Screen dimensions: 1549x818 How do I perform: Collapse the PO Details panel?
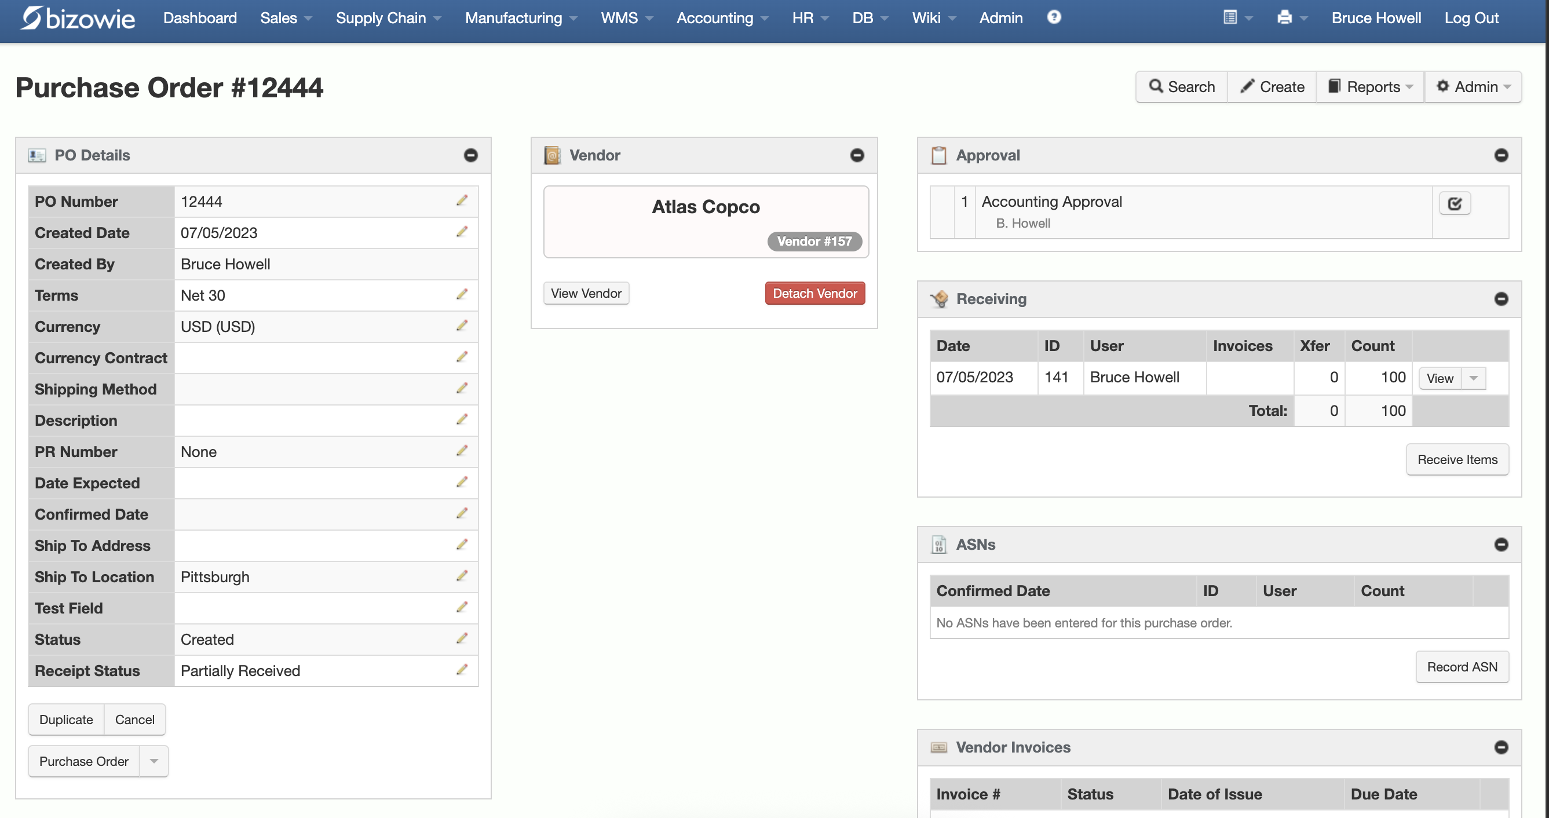[470, 155]
